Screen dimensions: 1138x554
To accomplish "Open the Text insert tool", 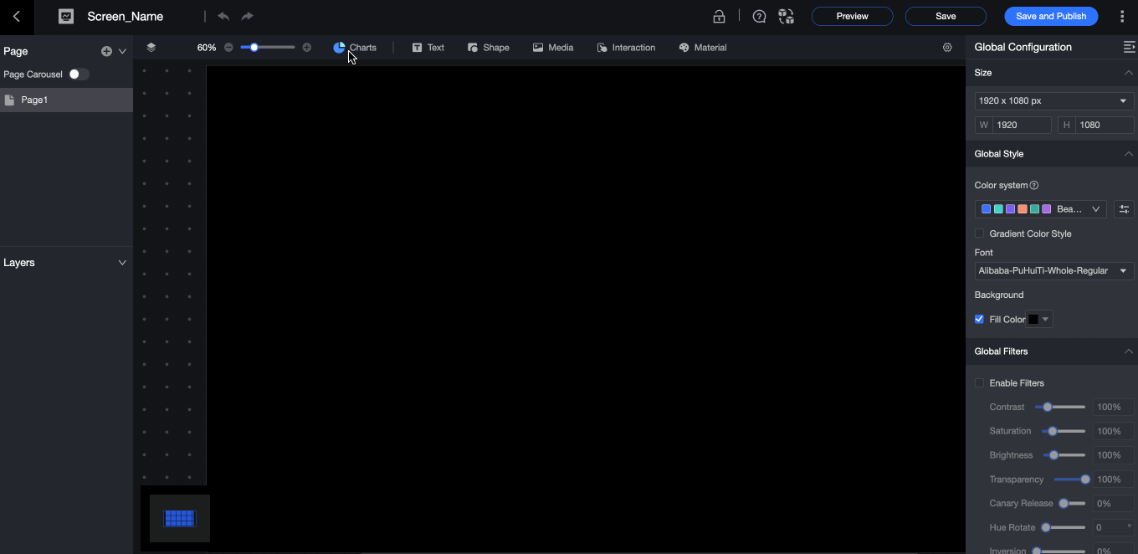I will pos(428,47).
